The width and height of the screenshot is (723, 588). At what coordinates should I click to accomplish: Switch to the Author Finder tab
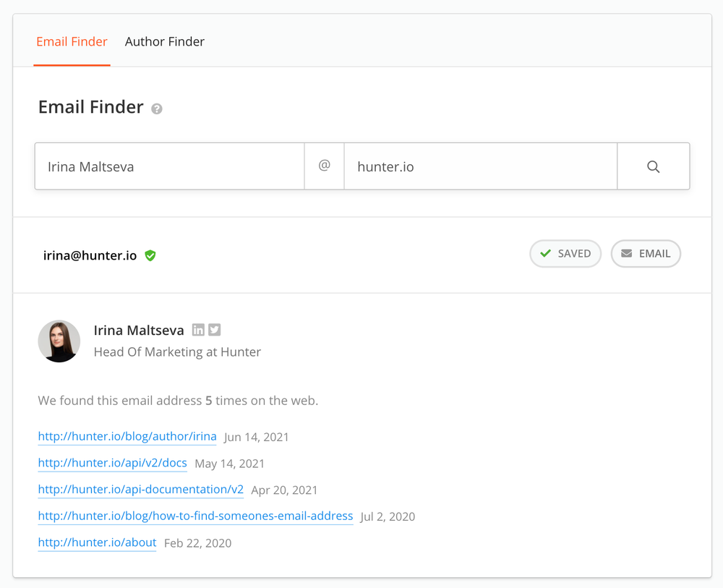164,42
